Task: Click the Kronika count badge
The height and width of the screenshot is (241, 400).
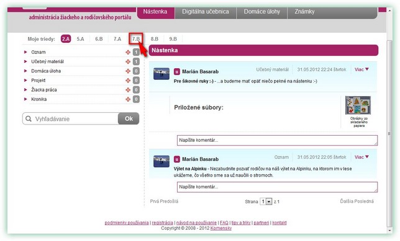Action: [x=136, y=99]
